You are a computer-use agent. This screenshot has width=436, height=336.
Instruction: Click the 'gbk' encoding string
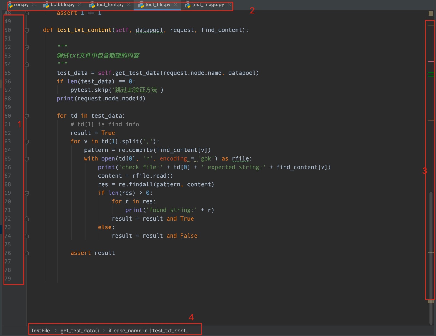[206, 159]
